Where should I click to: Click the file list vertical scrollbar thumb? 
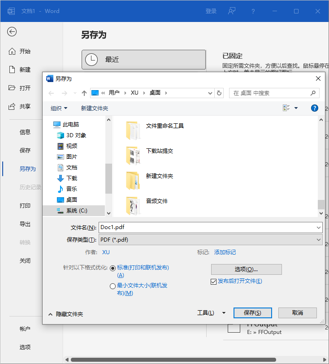click(321, 204)
